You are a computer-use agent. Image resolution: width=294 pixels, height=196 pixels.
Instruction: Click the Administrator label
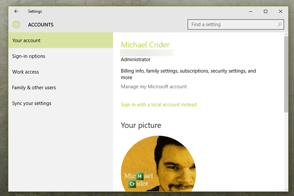coord(136,59)
